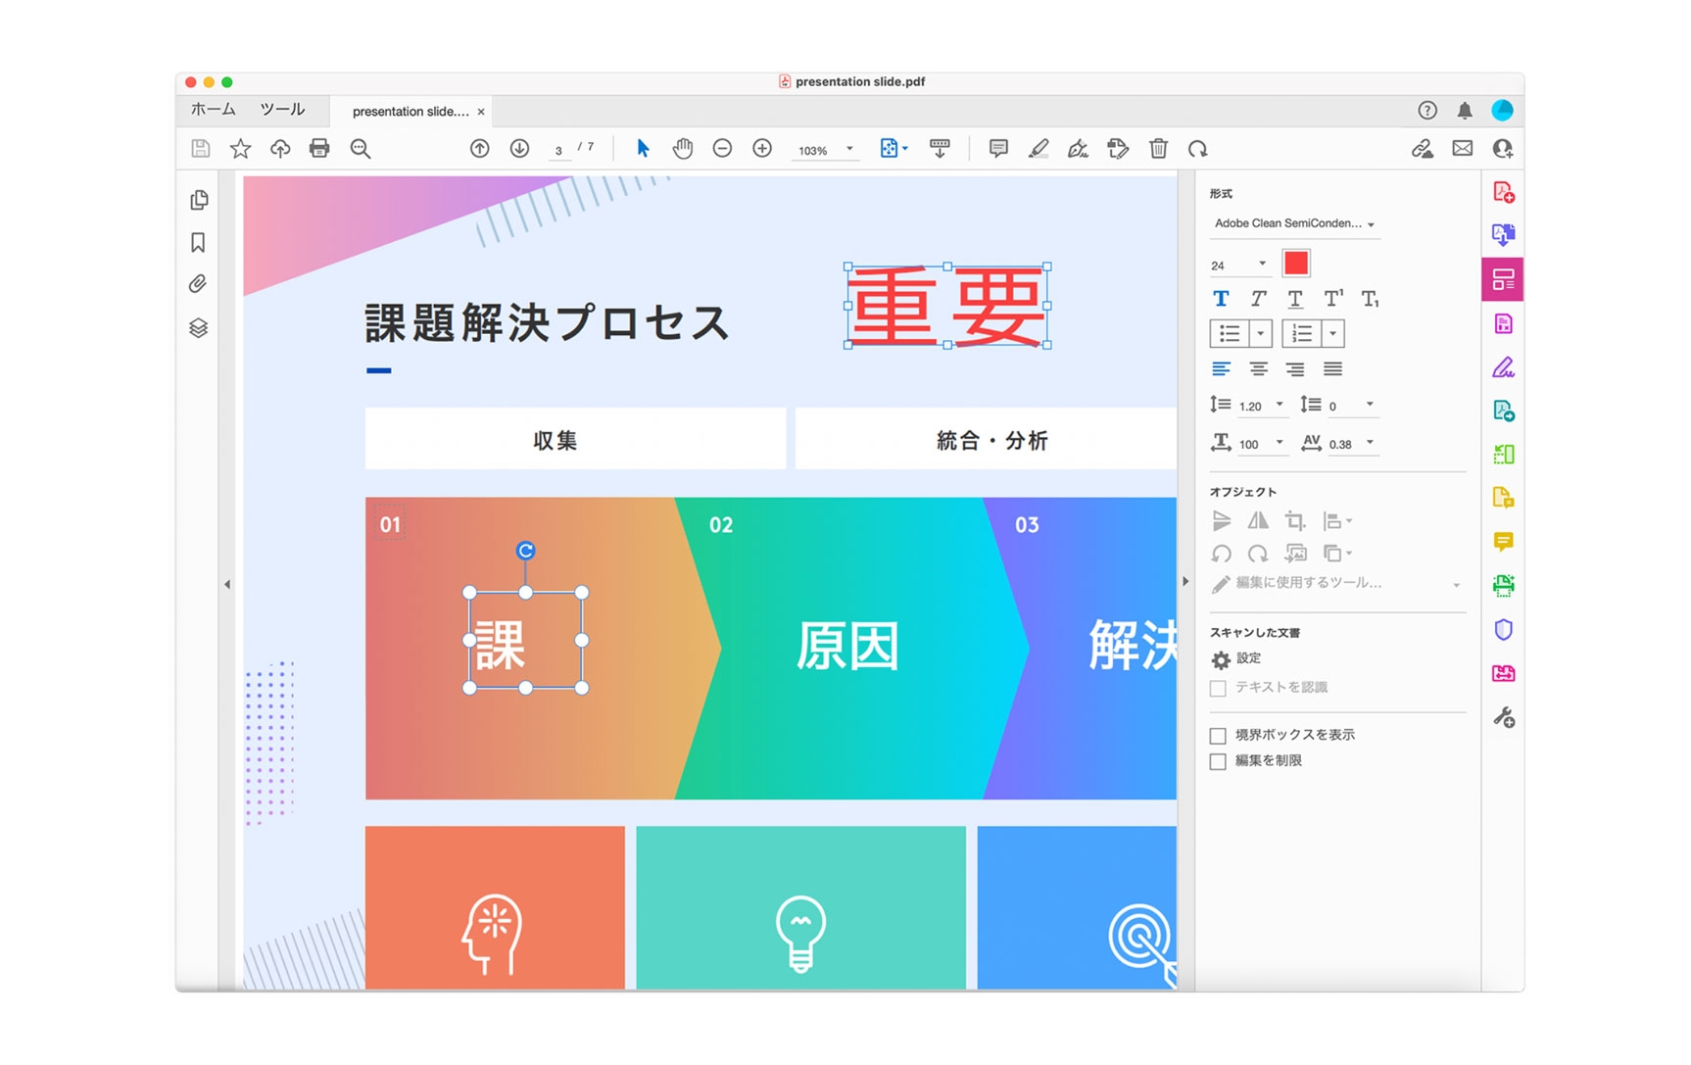The image size is (1691, 1065).
Task: Check 境界ボックスを表示 option
Action: (x=1218, y=736)
